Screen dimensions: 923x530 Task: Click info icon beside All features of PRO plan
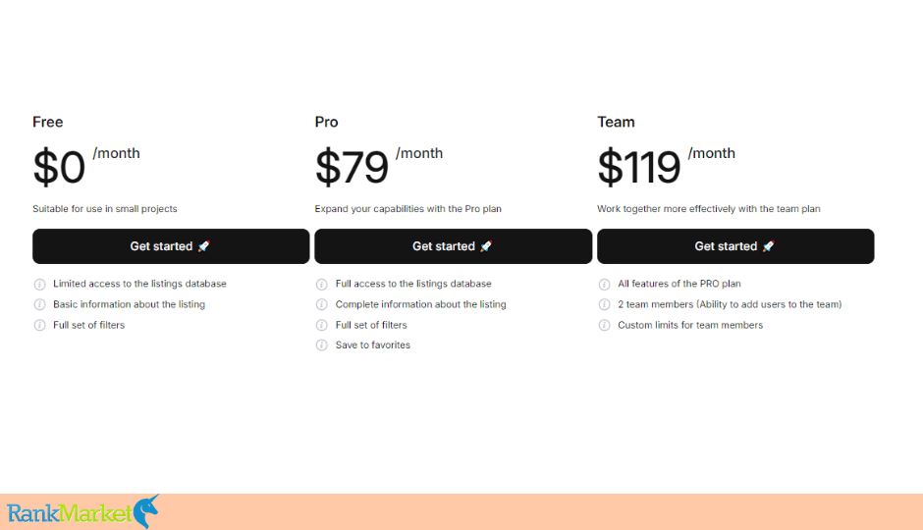604,284
